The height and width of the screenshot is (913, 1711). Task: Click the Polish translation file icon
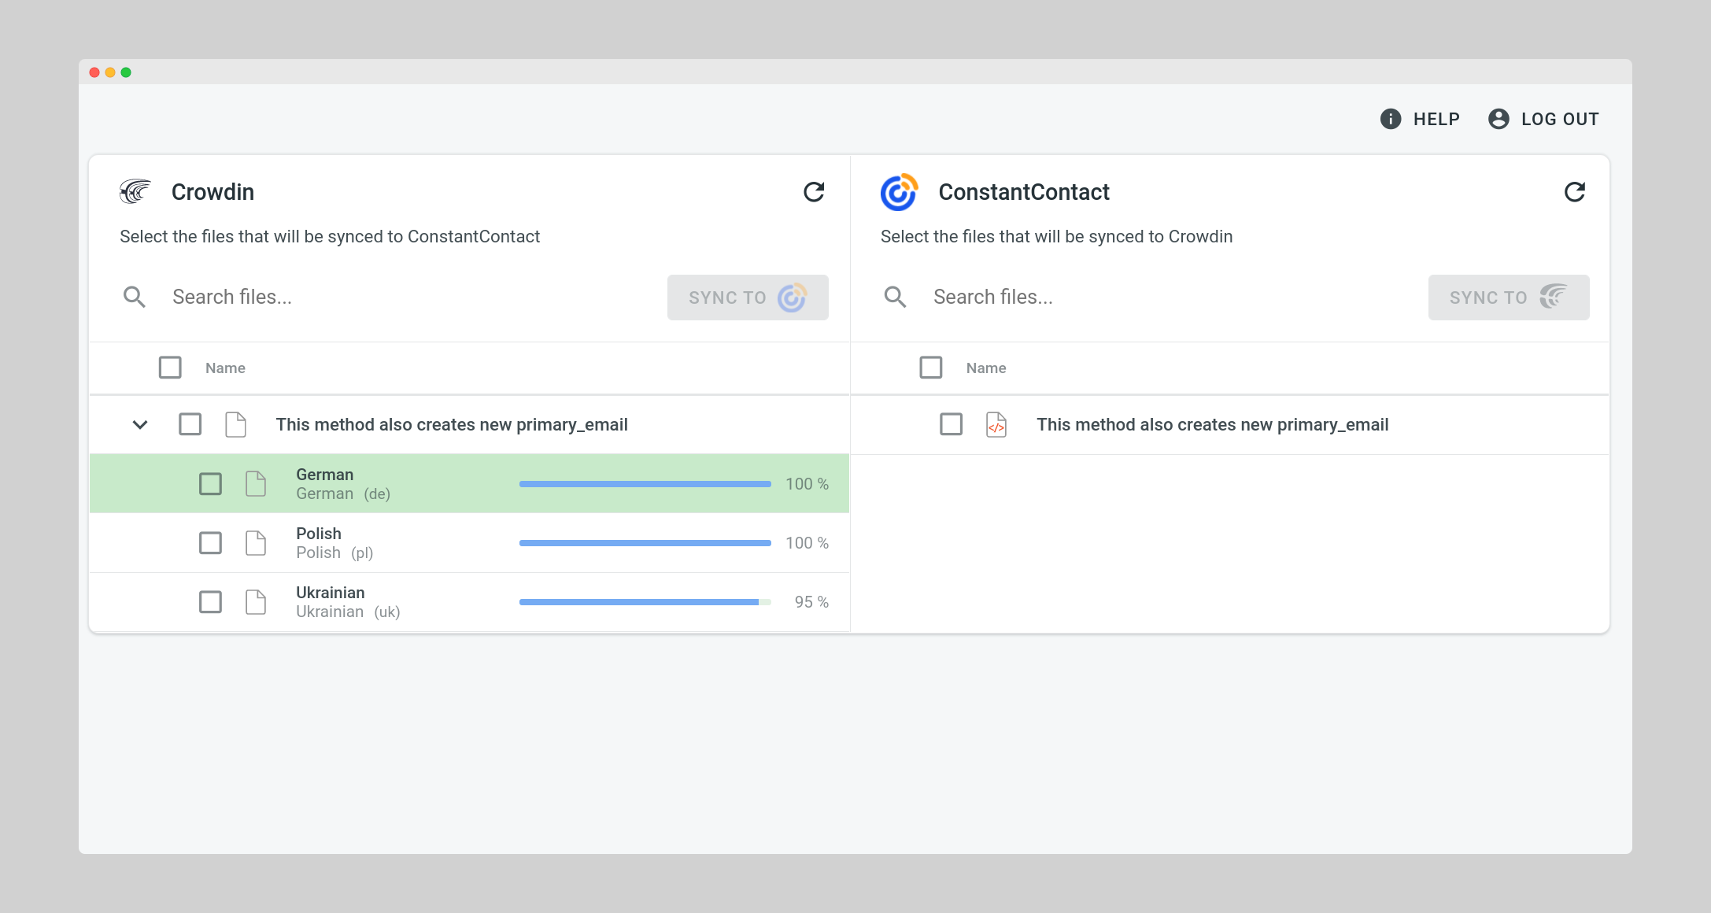click(256, 542)
